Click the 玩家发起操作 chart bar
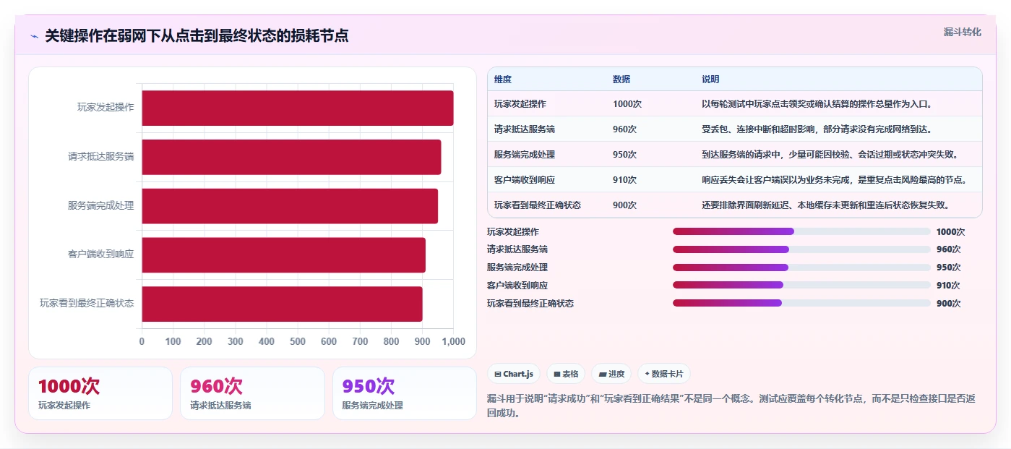This screenshot has height=449, width=1011. 298,108
